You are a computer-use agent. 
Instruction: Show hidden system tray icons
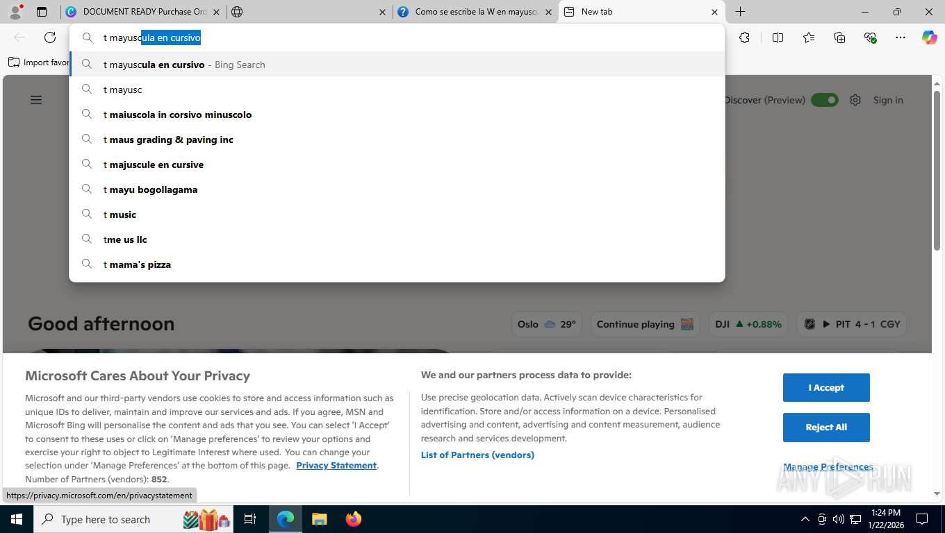tap(805, 519)
